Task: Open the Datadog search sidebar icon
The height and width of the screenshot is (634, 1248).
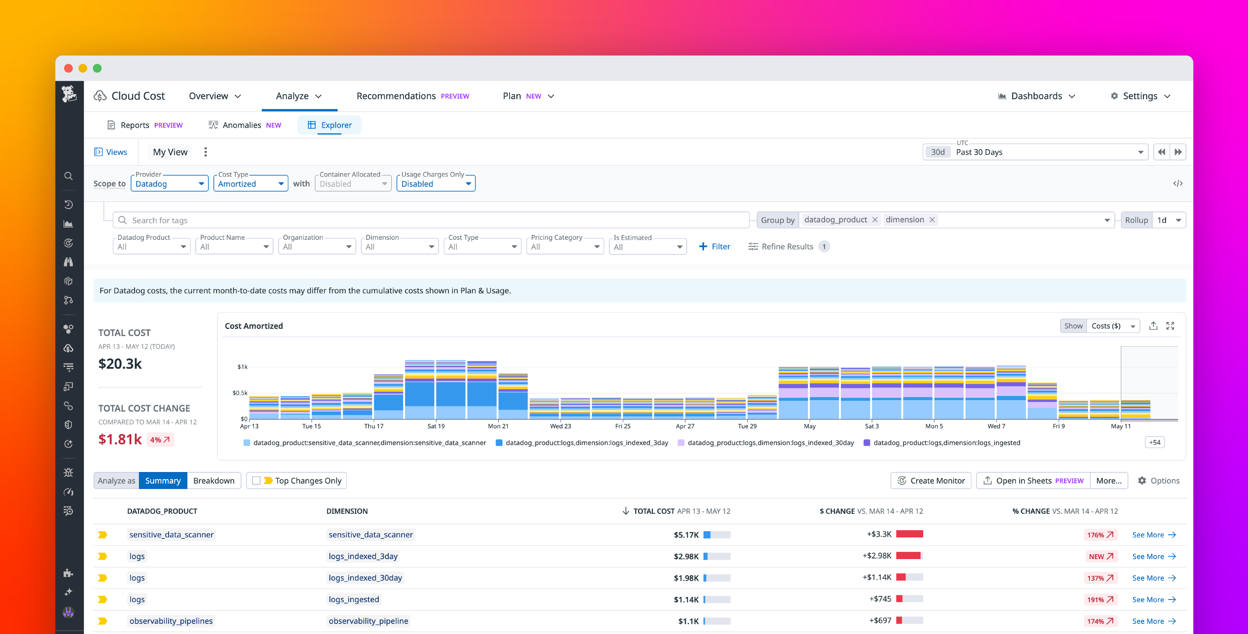Action: pyautogui.click(x=68, y=176)
